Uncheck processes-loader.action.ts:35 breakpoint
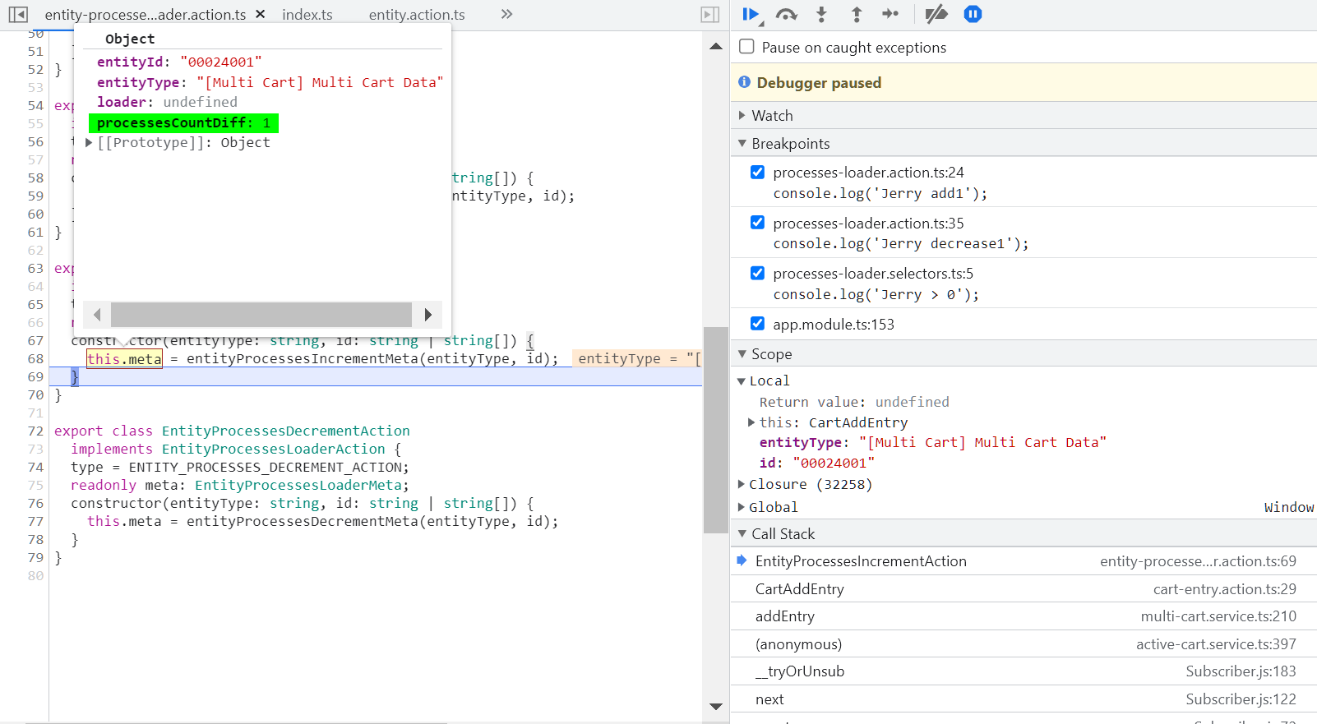Image resolution: width=1317 pixels, height=724 pixels. click(x=757, y=223)
